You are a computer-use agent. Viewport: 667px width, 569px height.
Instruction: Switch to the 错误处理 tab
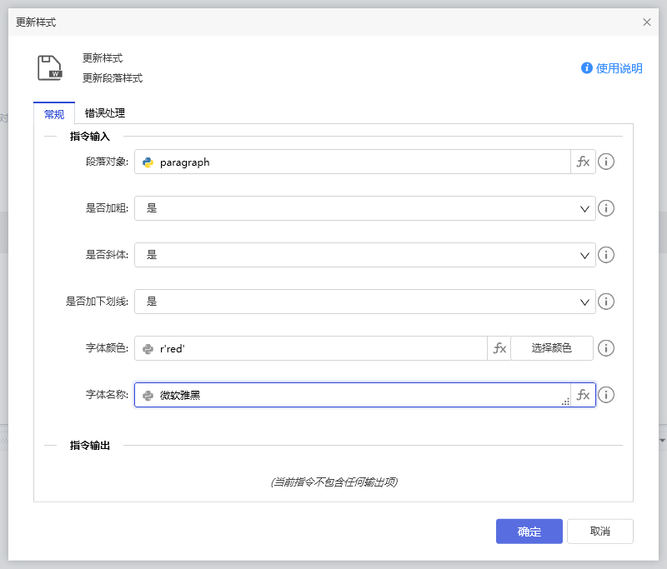point(103,114)
